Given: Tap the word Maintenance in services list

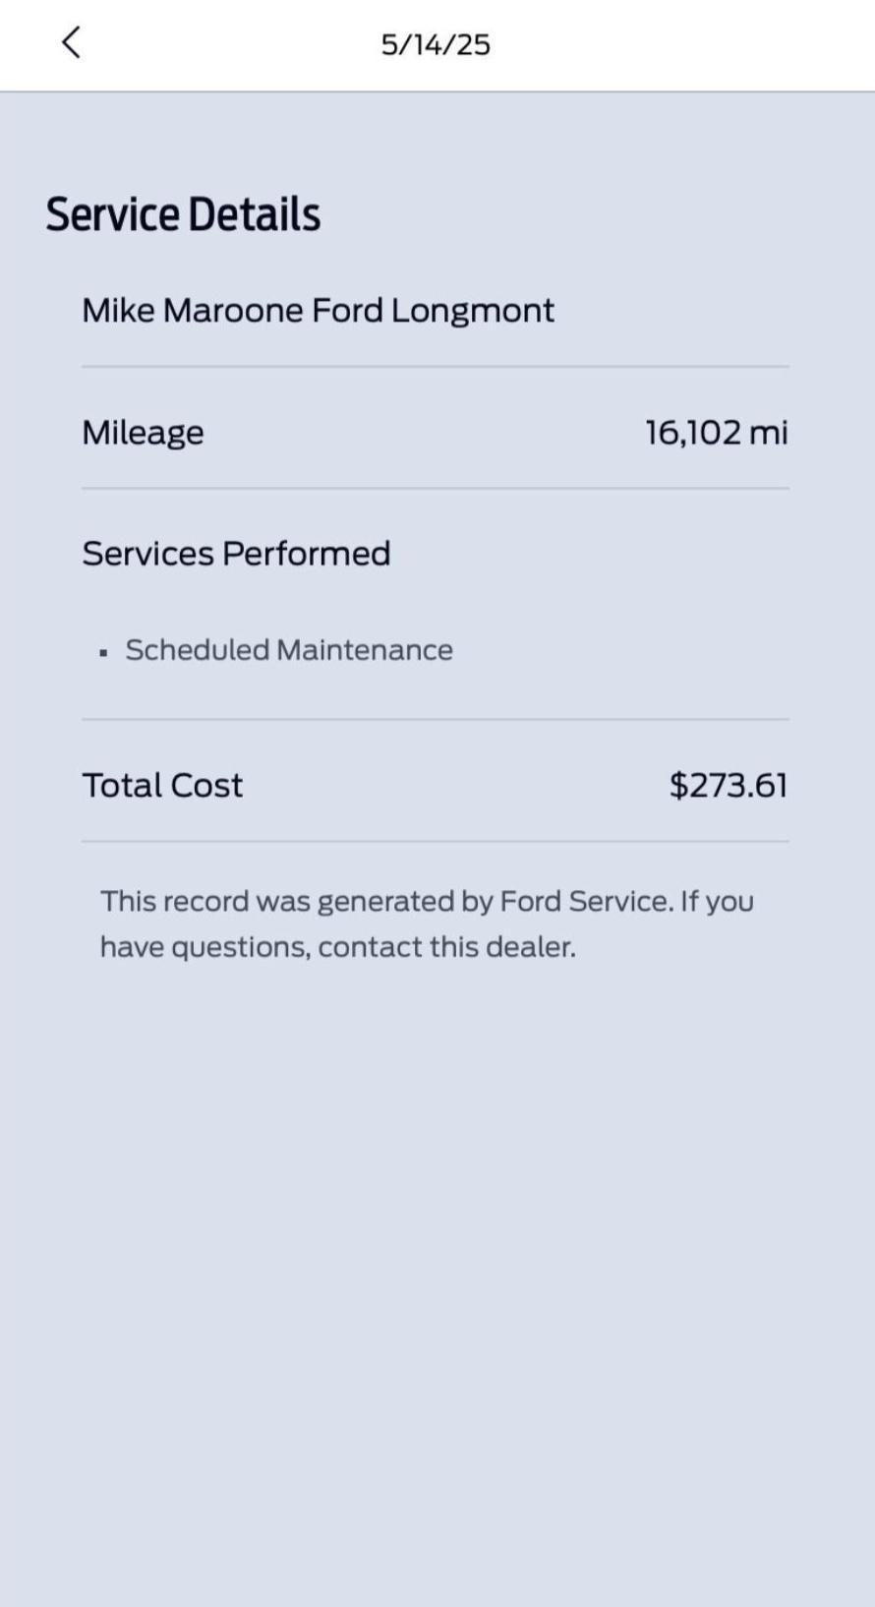Looking at the screenshot, I should [365, 650].
